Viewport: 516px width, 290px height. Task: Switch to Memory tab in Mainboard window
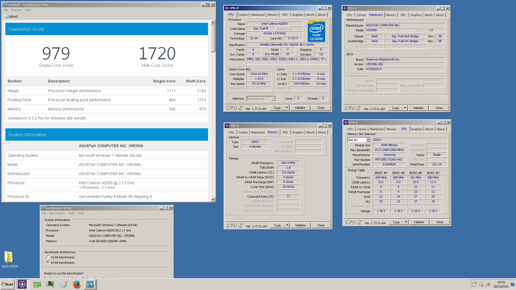tap(390, 15)
